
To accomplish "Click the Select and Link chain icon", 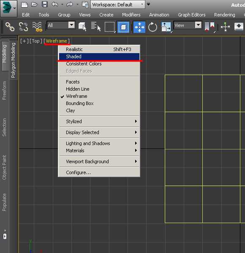I will [x=10, y=27].
